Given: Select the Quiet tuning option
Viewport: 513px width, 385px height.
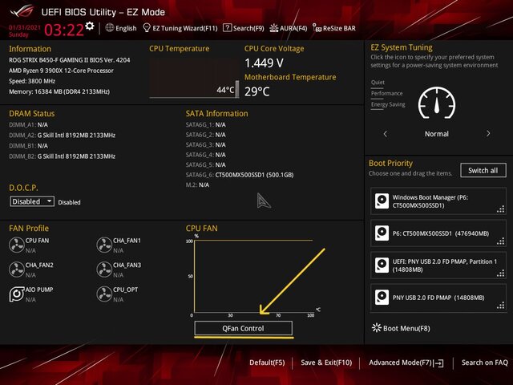Looking at the screenshot, I should (378, 83).
